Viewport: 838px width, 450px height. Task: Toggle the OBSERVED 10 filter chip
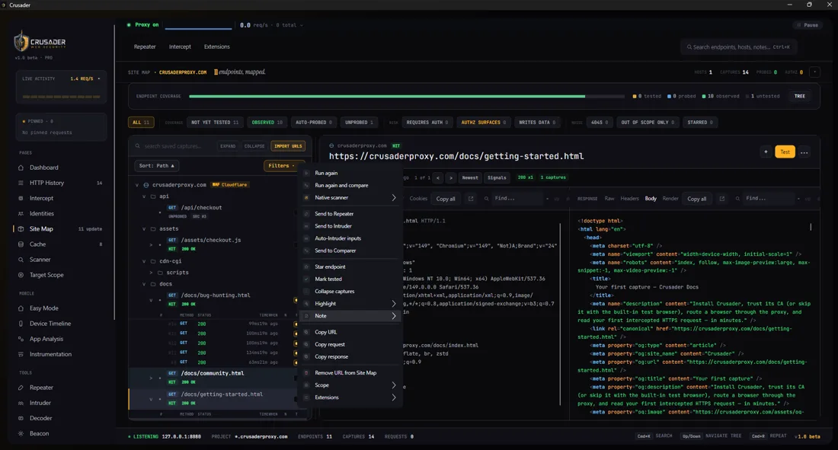click(x=267, y=123)
